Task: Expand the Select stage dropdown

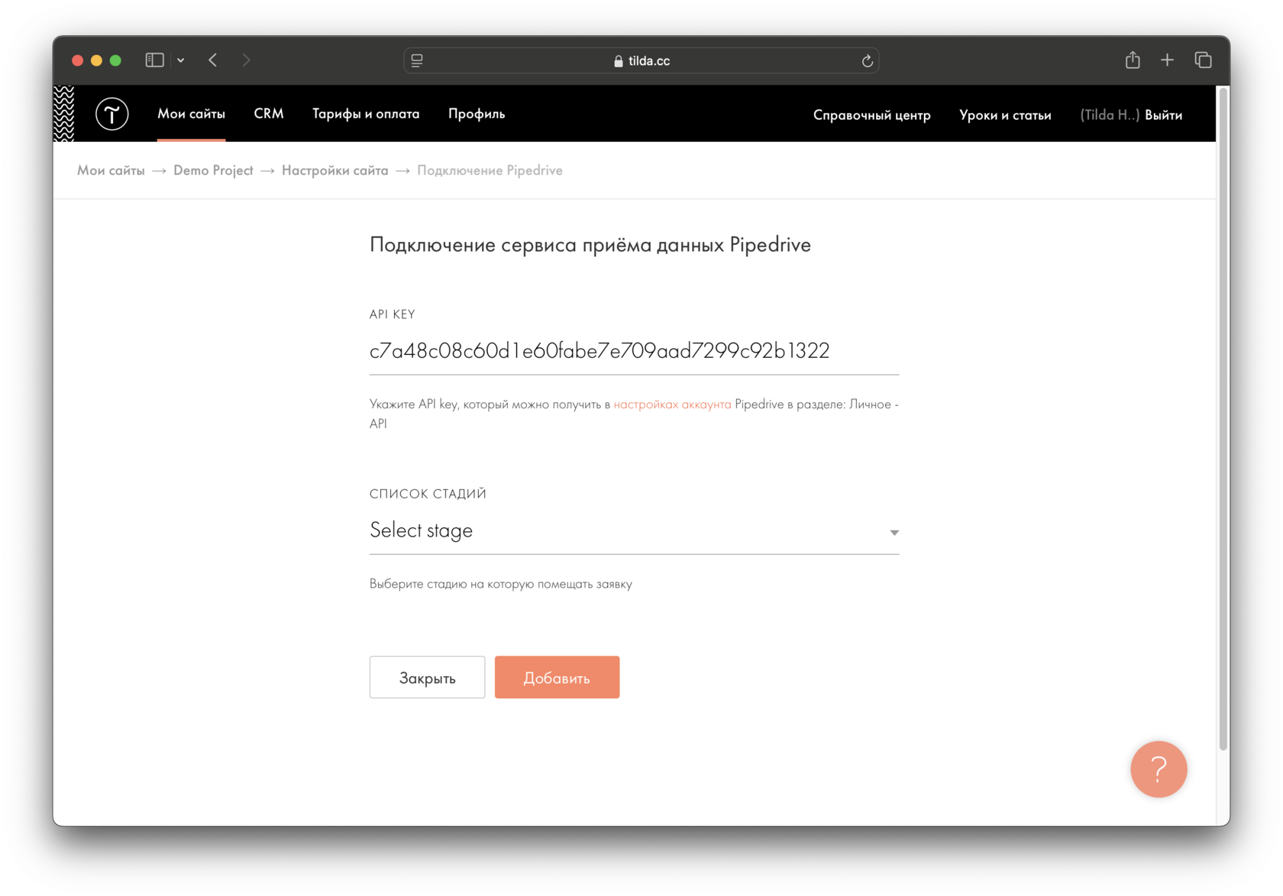Action: coord(634,530)
